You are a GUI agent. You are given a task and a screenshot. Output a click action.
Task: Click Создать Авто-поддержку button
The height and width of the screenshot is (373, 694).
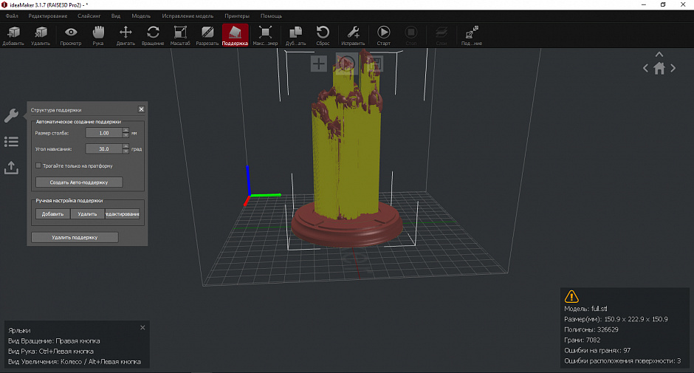(79, 182)
